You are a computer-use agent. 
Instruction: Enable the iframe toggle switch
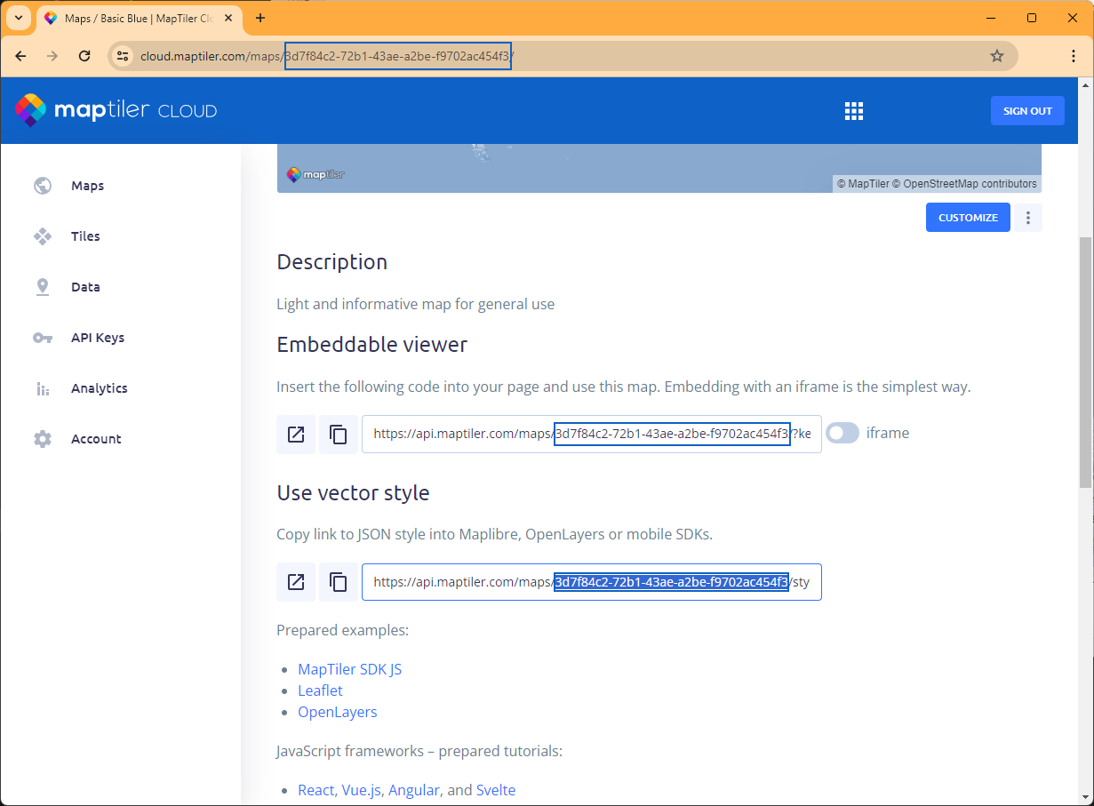coord(842,433)
